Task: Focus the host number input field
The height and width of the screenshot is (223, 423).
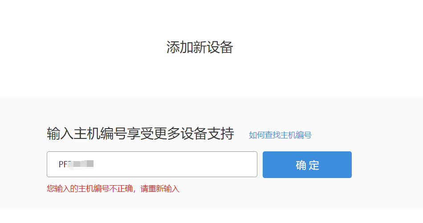Action: click(152, 164)
